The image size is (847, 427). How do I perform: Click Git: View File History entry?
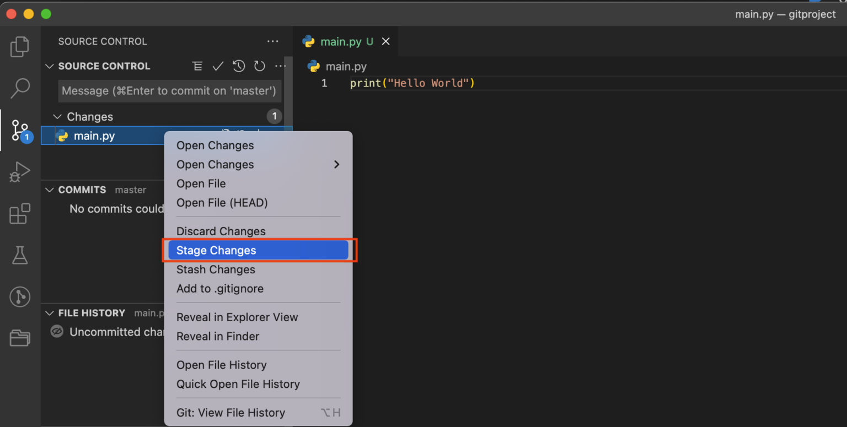(x=230, y=413)
